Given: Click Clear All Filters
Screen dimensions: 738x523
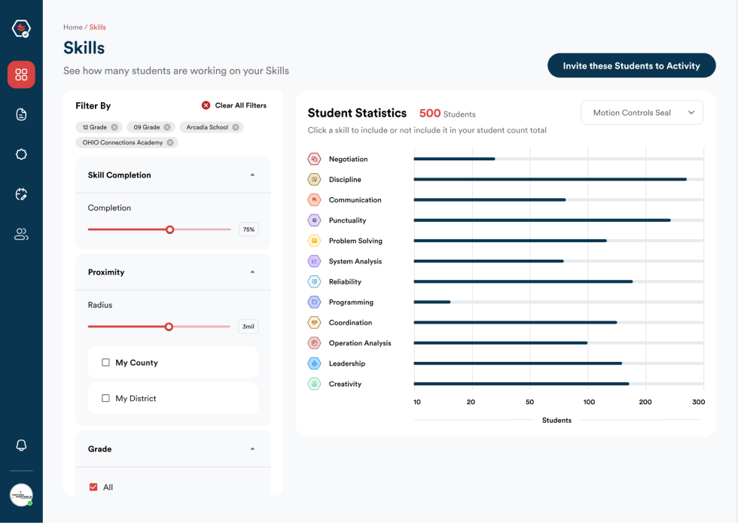Looking at the screenshot, I should coord(233,105).
